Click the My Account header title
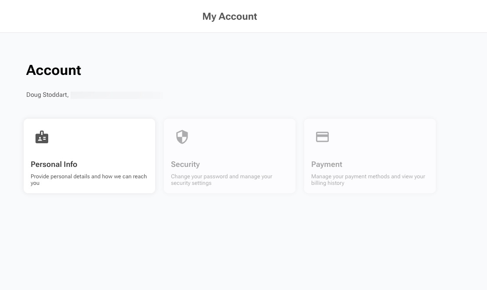This screenshot has height=290, width=487. click(x=229, y=17)
